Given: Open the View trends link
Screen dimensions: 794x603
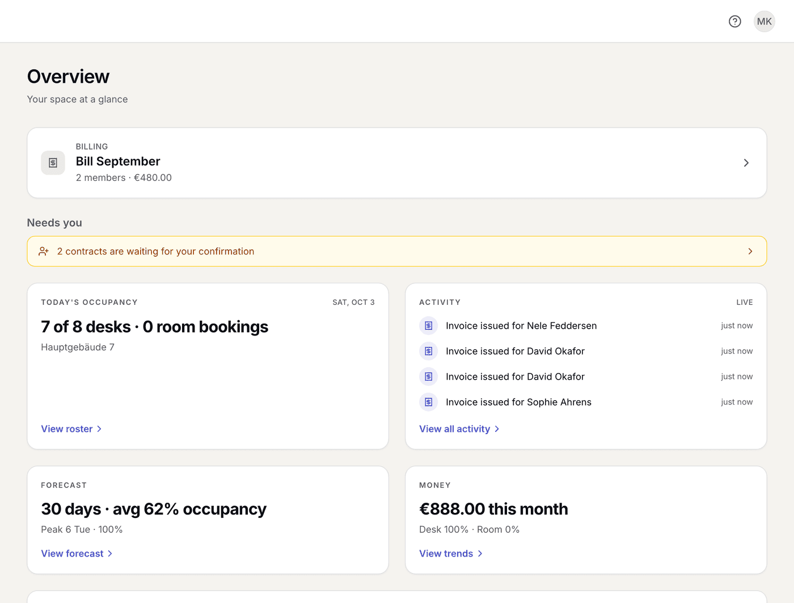Looking at the screenshot, I should pyautogui.click(x=451, y=554).
